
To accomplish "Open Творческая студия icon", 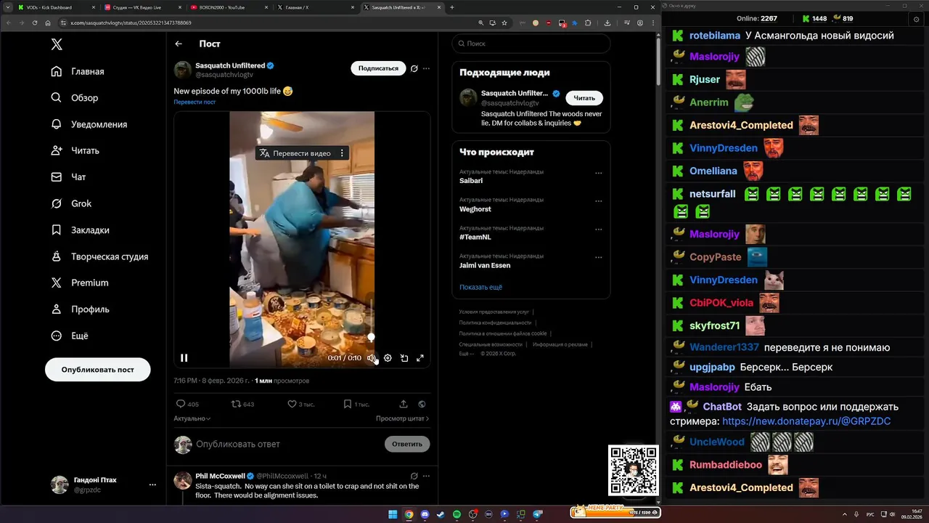I will click(57, 256).
